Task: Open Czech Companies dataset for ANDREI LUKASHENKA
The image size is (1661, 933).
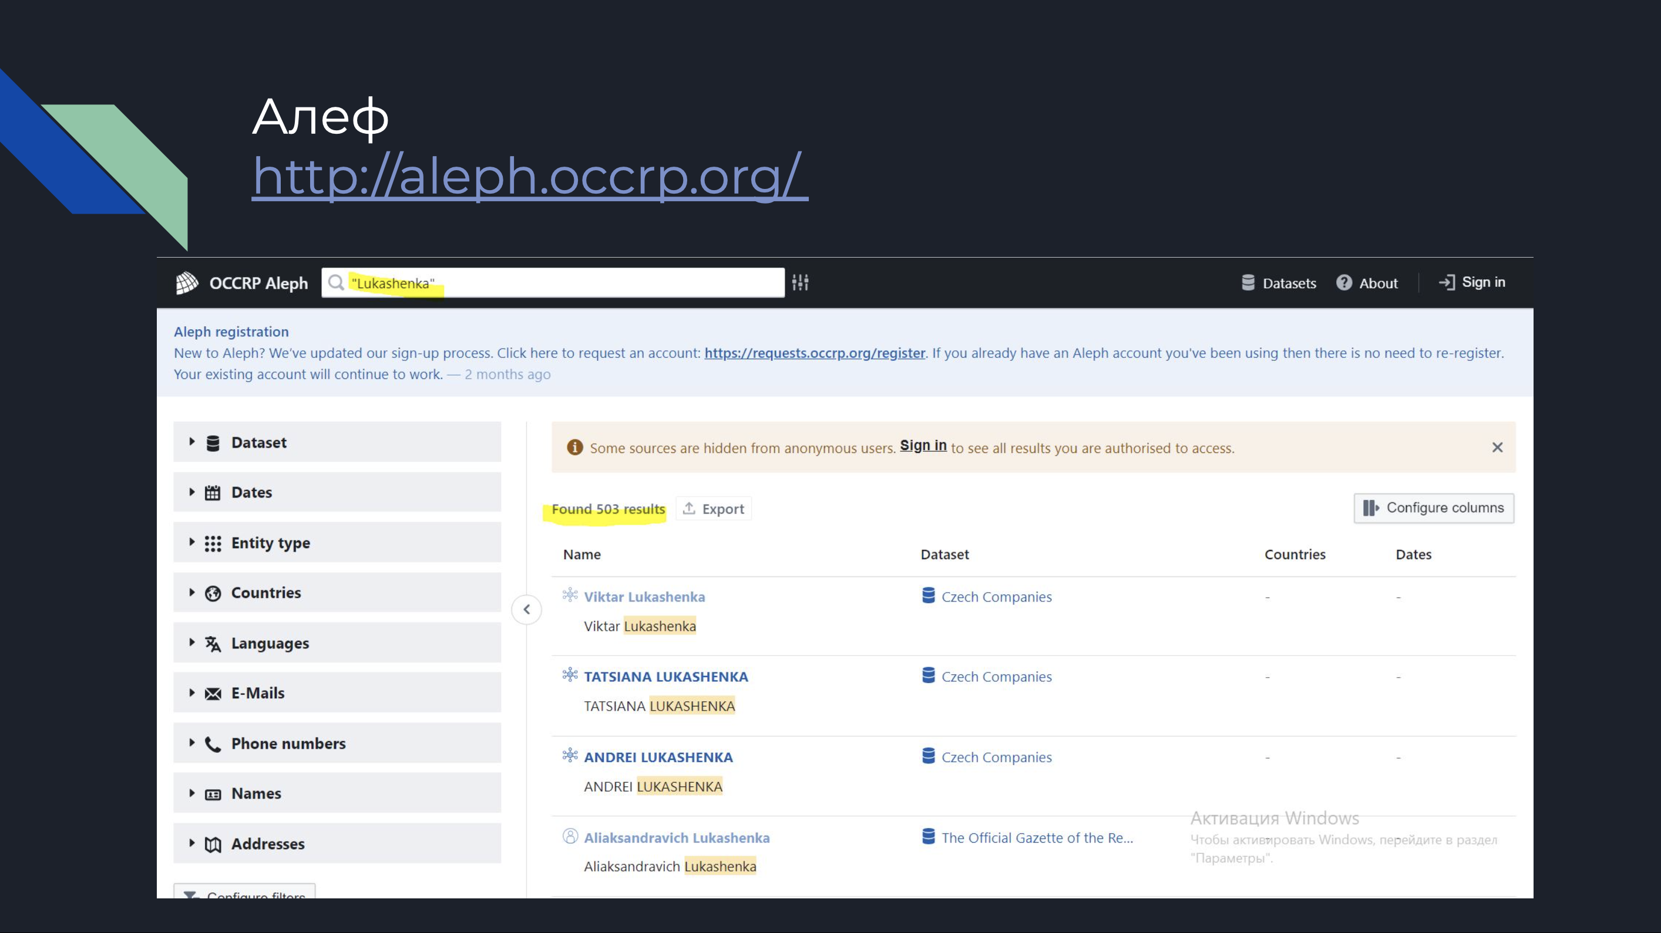Action: point(996,757)
